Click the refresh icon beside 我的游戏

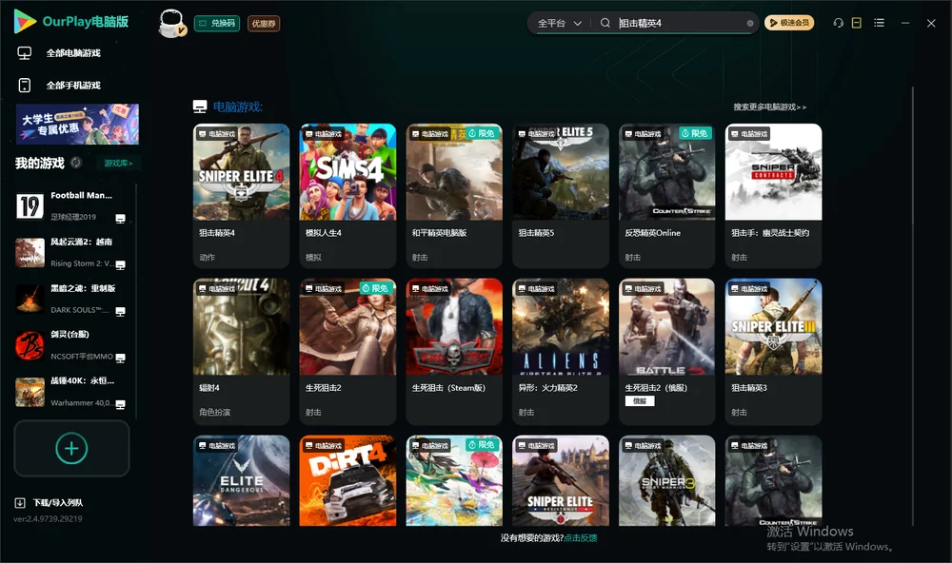[x=76, y=163]
